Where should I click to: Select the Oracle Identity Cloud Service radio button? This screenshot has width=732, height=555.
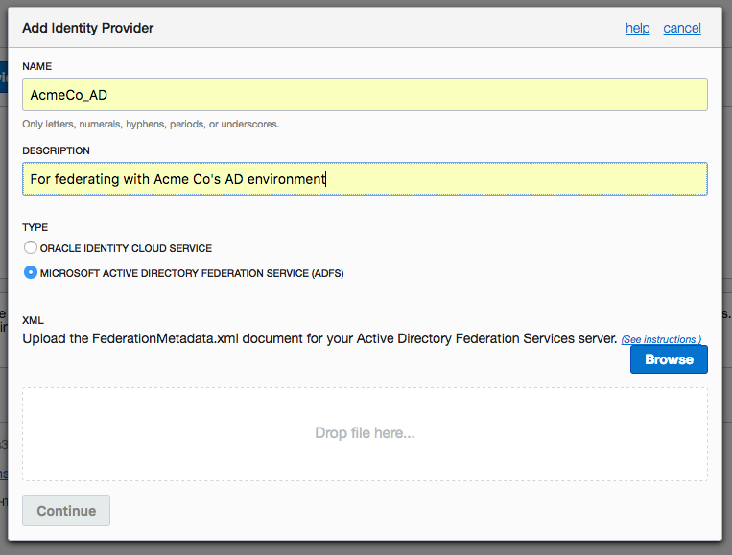[31, 247]
